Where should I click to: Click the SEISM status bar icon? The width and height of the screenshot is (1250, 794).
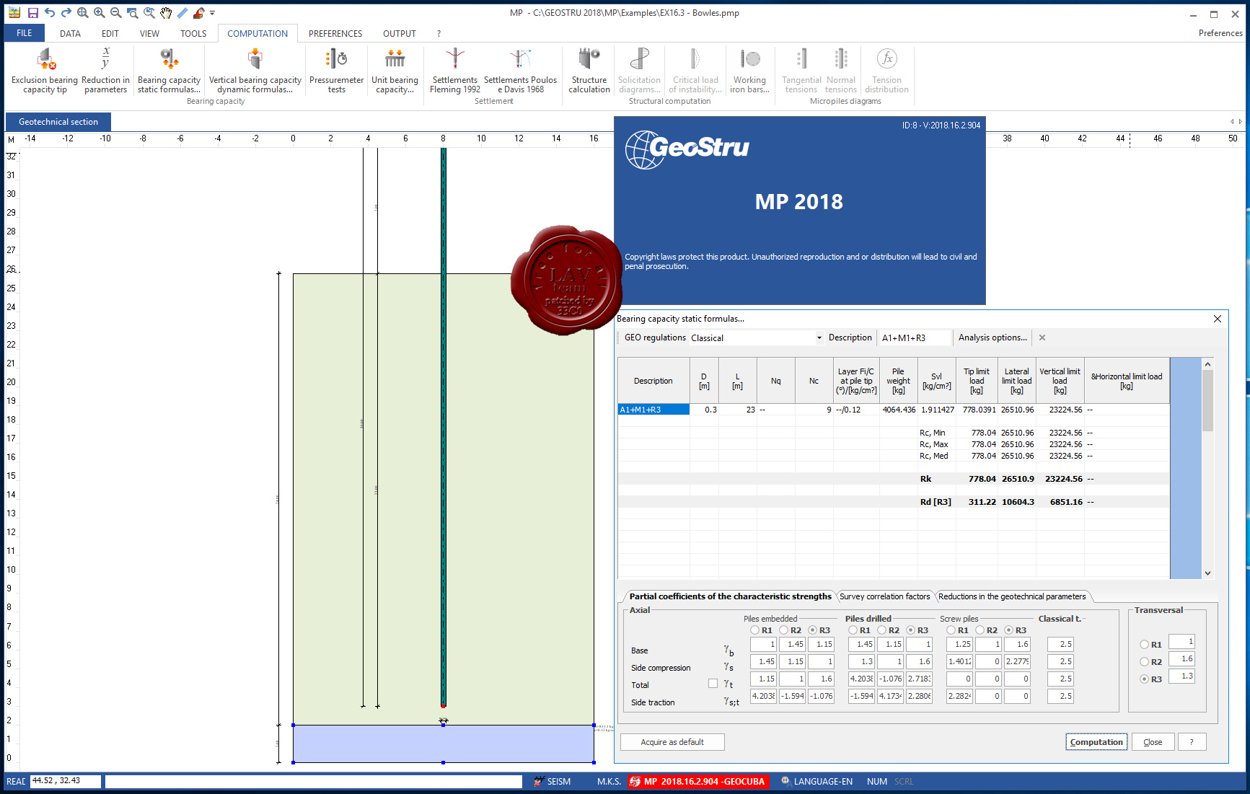[553, 782]
